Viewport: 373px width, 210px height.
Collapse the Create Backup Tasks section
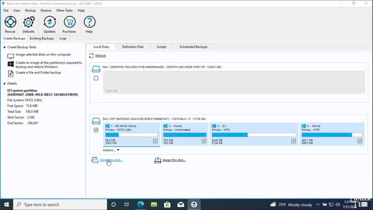(4, 47)
